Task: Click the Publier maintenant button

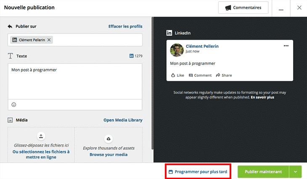Action: point(263,172)
